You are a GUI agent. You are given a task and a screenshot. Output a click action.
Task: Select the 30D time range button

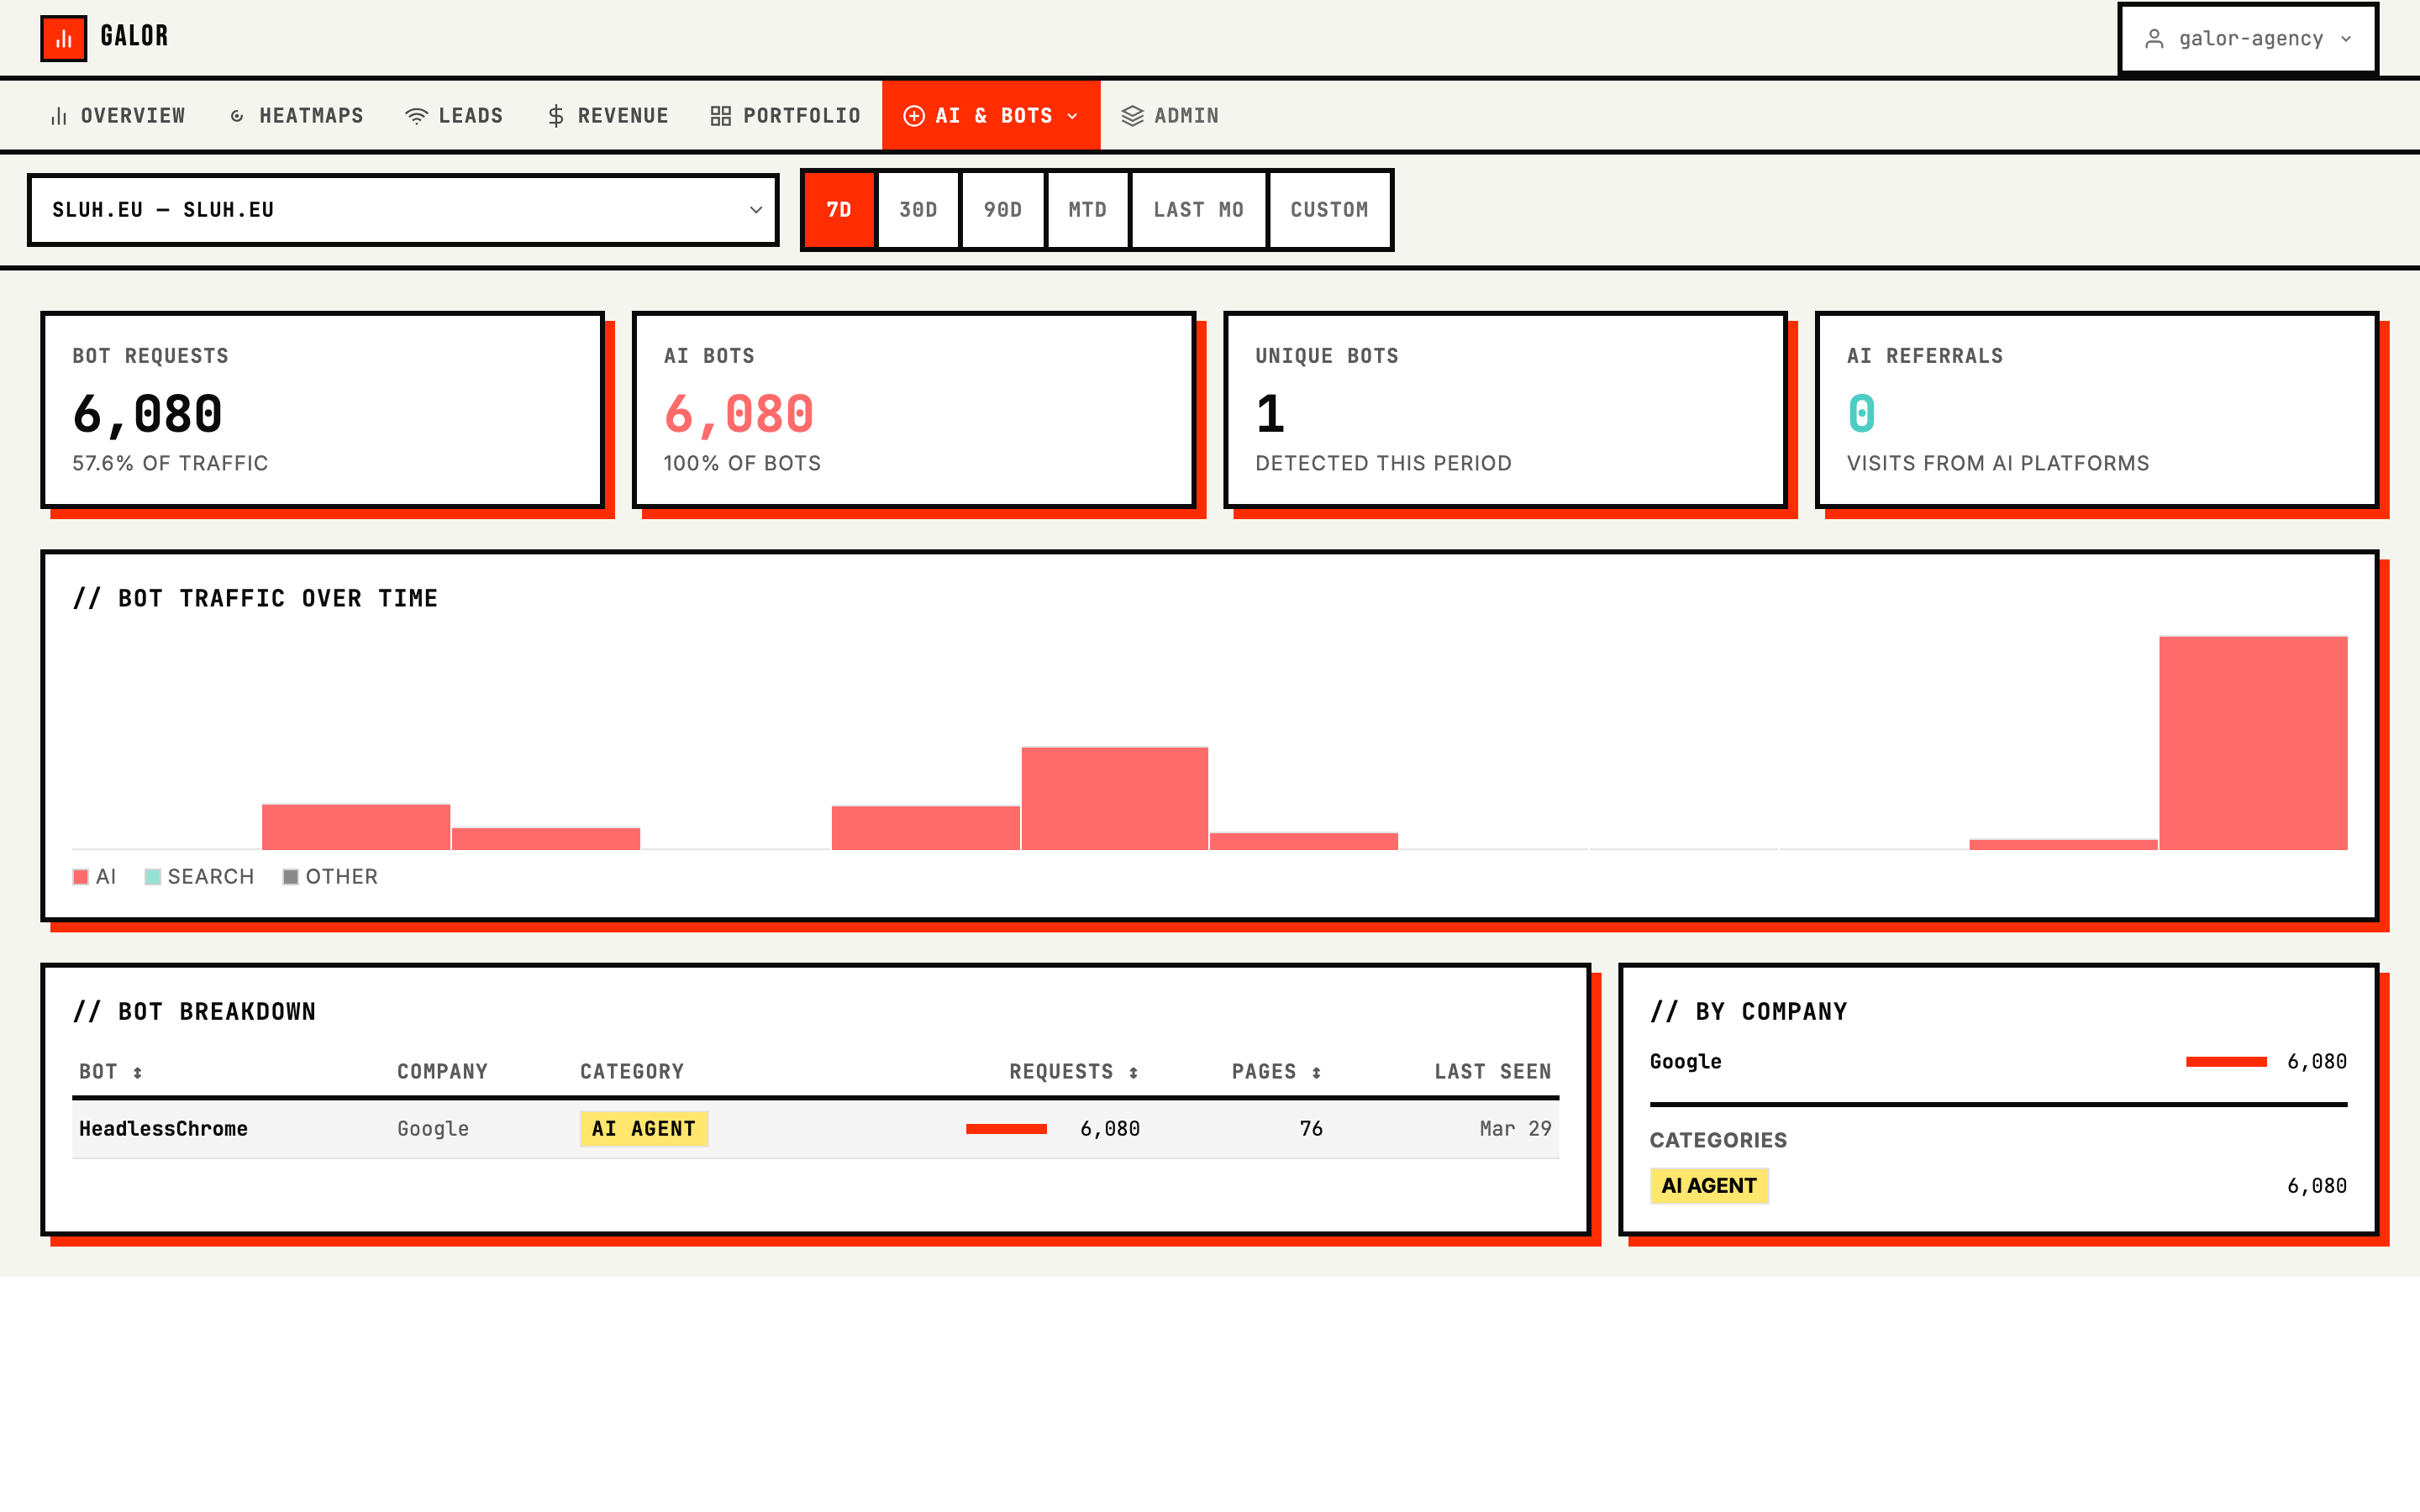[917, 210]
